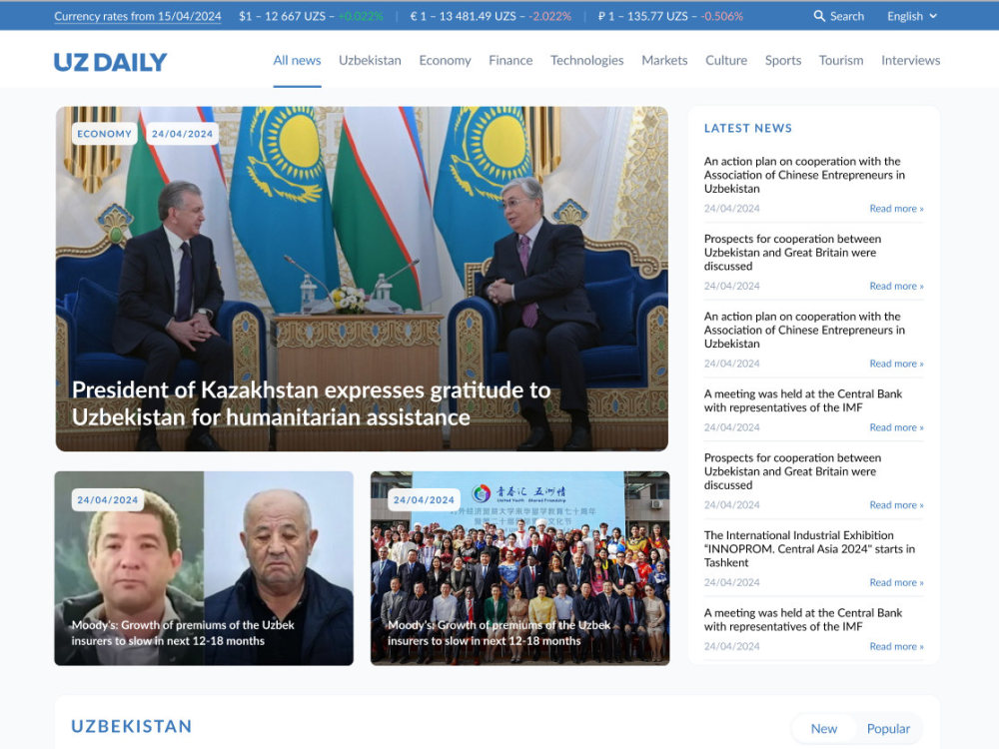Open the card with the group photo
Viewport: 999px width, 749px height.
coord(519,568)
